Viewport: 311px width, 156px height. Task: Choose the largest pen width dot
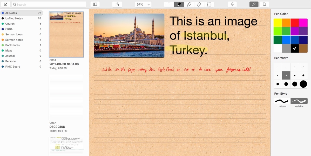point(303,84)
